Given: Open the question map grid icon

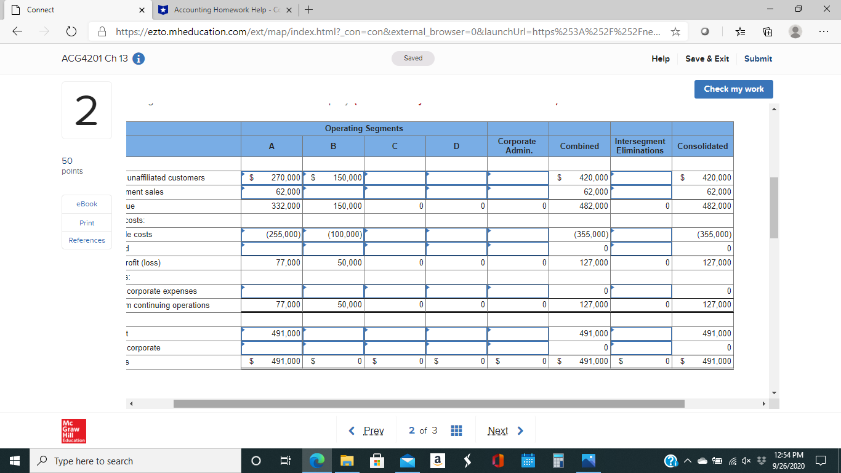Looking at the screenshot, I should point(456,430).
